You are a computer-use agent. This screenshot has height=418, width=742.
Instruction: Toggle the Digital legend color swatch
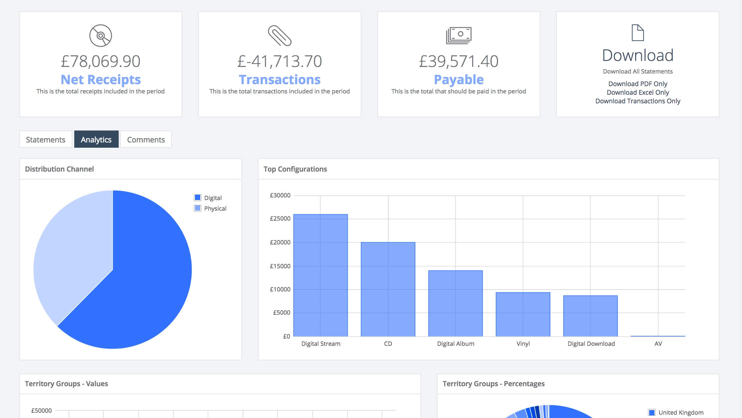(x=198, y=198)
